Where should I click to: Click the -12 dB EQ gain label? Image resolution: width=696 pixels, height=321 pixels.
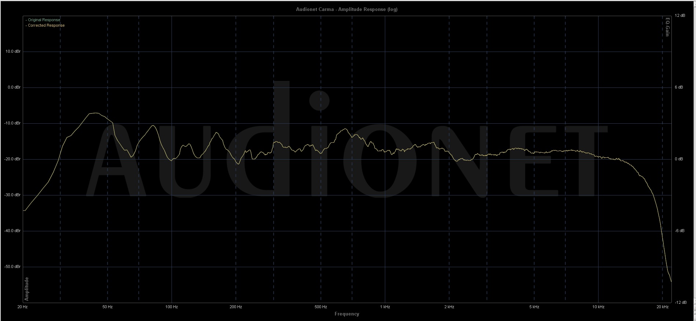click(x=679, y=302)
